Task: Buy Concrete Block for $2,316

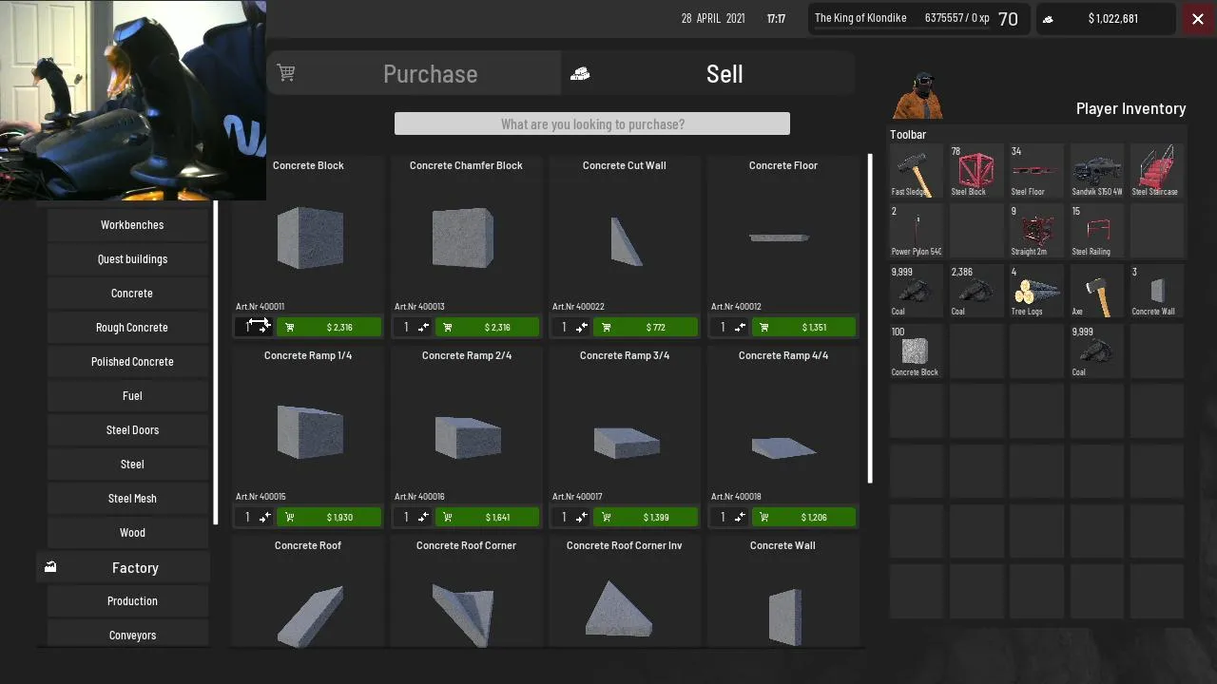Action: [329, 327]
